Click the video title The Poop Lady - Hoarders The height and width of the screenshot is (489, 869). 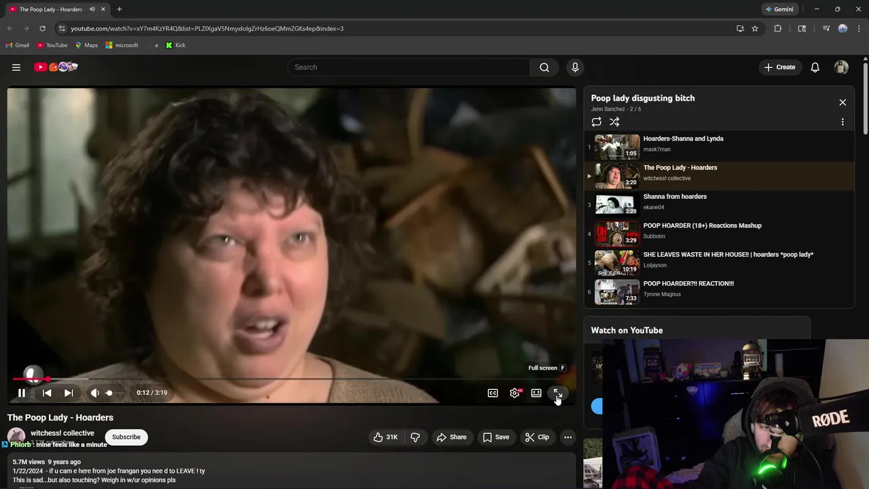click(60, 418)
